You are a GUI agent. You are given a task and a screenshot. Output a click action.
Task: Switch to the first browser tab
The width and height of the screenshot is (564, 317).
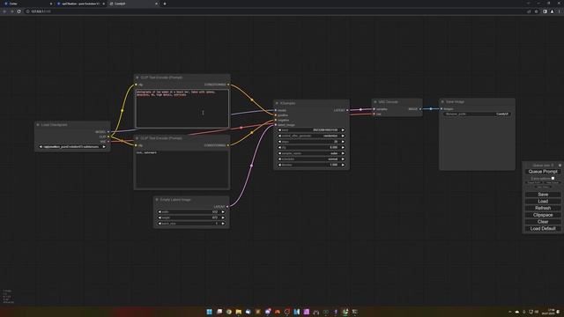[x=28, y=4]
